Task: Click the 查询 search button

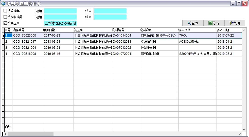Action: 192,23
